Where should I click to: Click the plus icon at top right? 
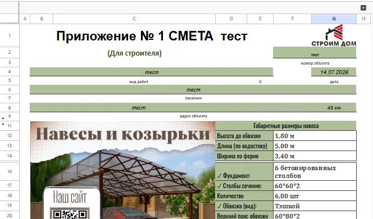coord(363,8)
